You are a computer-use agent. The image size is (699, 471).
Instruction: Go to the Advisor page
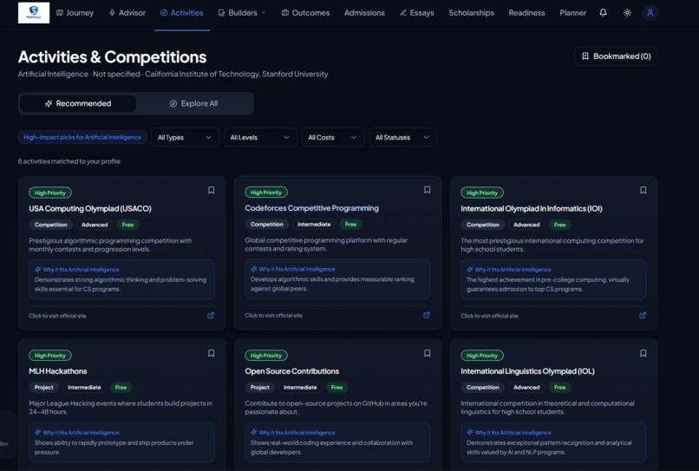(127, 13)
